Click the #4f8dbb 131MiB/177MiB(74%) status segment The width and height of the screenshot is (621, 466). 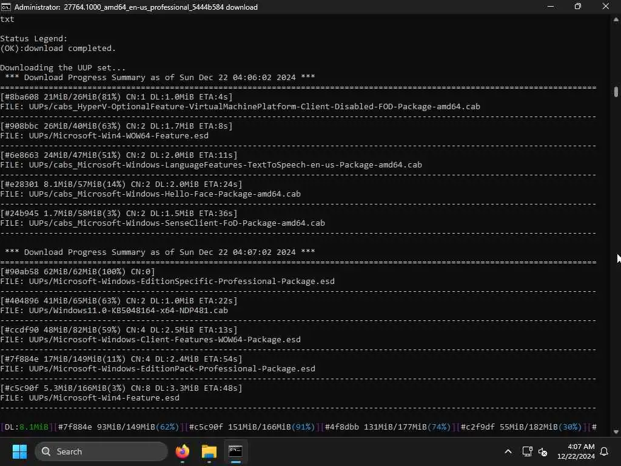(388, 427)
